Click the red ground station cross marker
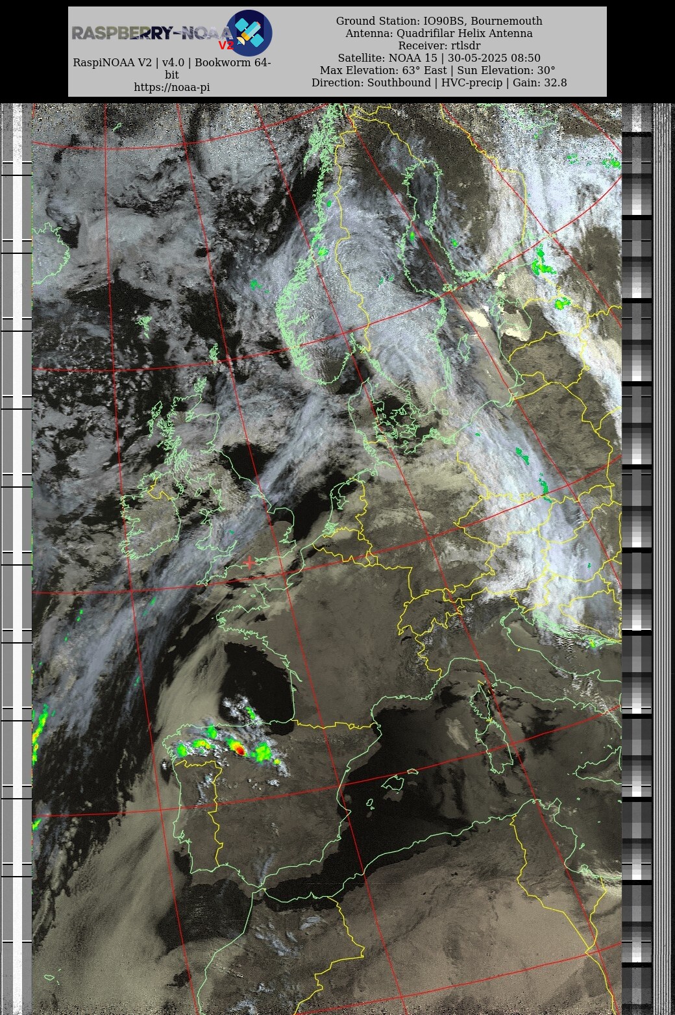The image size is (675, 1015). [250, 562]
